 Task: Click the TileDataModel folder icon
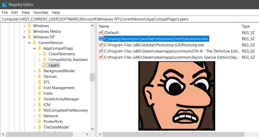[39, 127]
